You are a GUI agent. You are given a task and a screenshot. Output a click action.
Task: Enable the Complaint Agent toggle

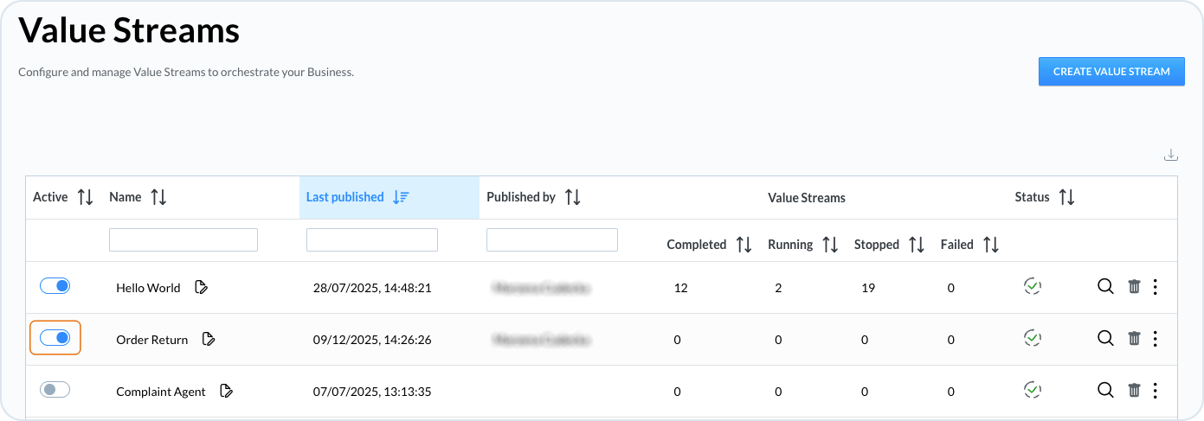tap(55, 390)
